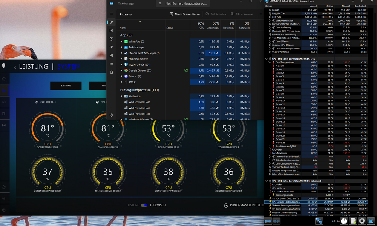Click the Alienware head logo
The image size is (377, 226).
point(4,66)
